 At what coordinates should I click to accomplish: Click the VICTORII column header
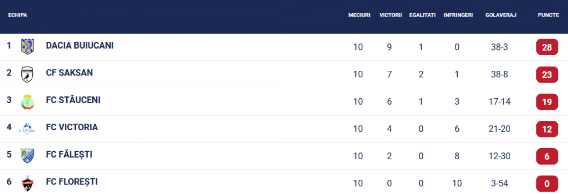[390, 15]
